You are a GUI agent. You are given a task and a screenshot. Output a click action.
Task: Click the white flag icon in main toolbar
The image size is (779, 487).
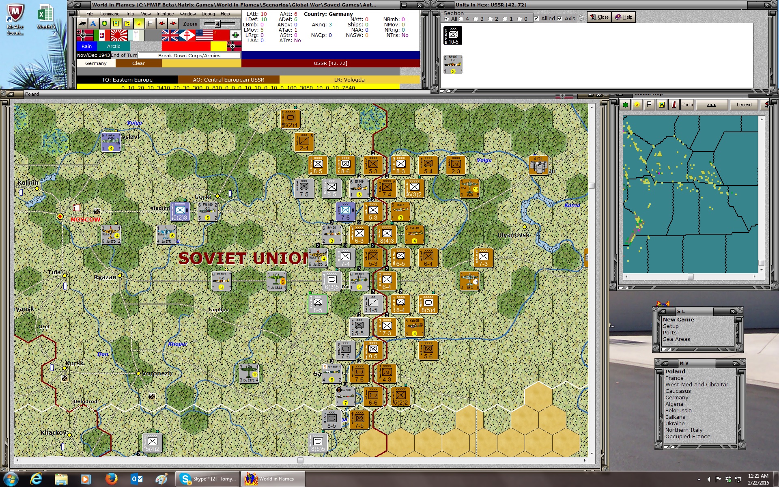click(x=150, y=24)
